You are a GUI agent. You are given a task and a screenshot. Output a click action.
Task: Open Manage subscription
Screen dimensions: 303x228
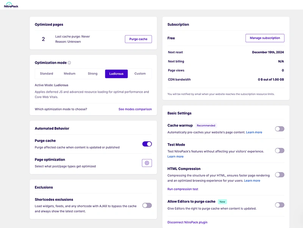coord(265,38)
